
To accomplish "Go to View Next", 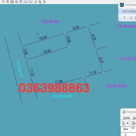I will click(30, 2).
